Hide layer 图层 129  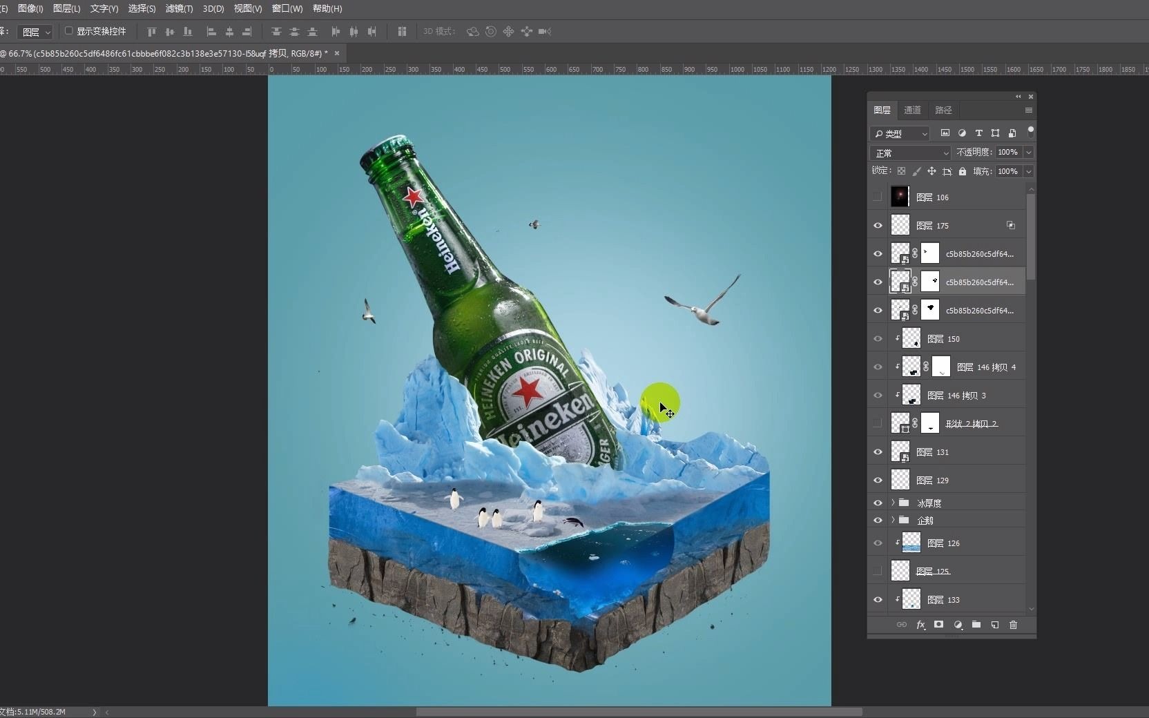coord(878,480)
